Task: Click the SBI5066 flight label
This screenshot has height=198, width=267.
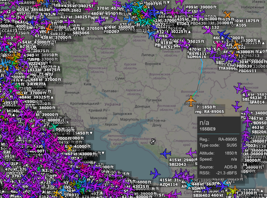Action: pyautogui.click(x=81, y=33)
